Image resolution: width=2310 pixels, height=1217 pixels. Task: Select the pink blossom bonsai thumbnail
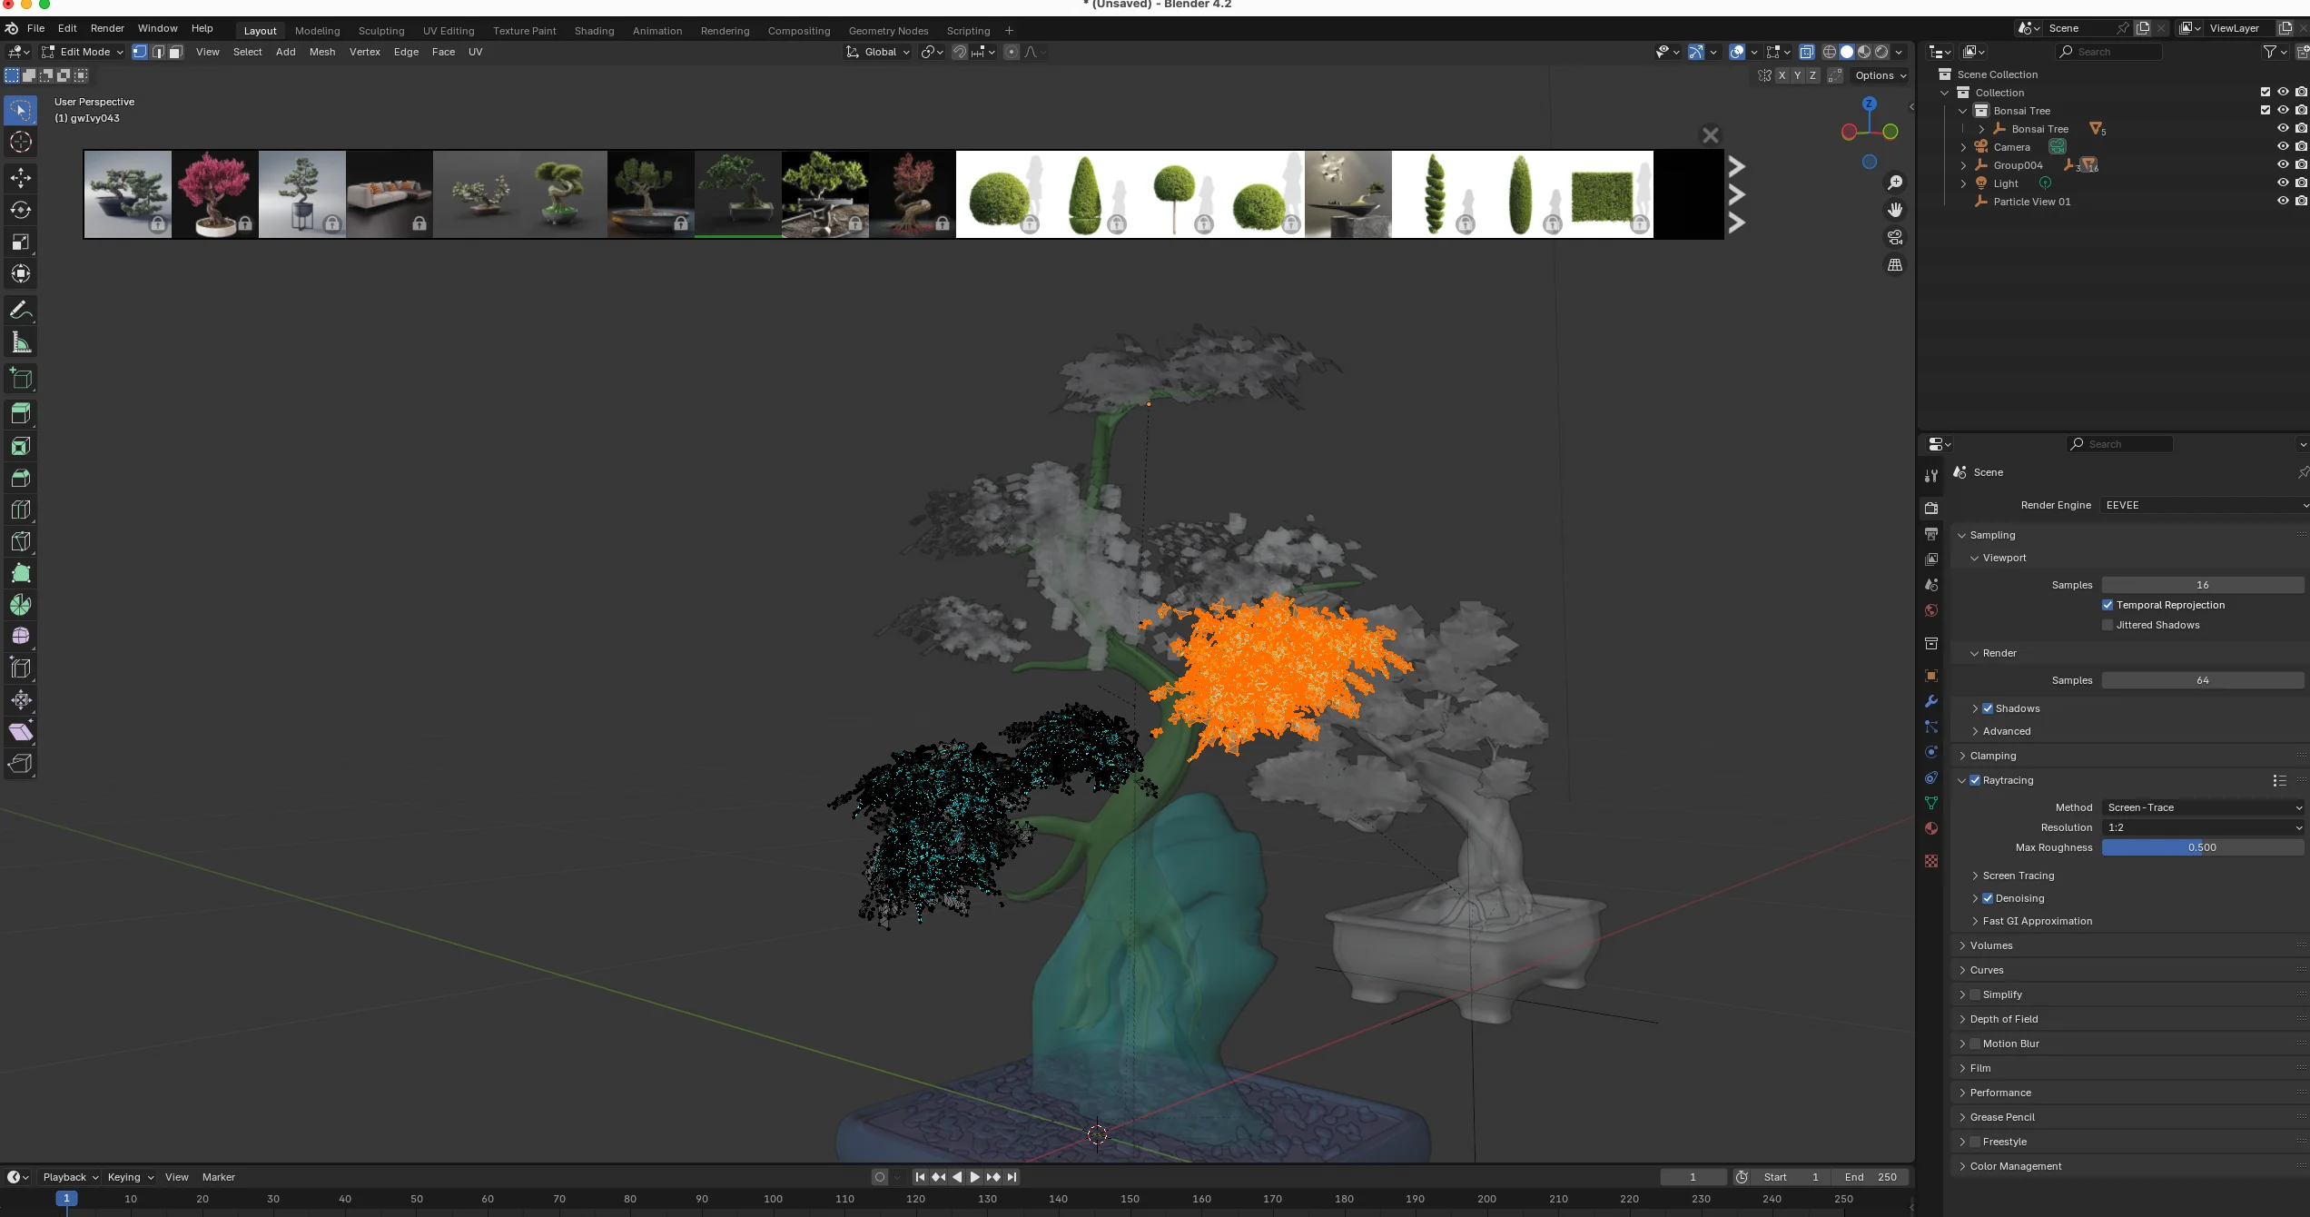pos(215,194)
